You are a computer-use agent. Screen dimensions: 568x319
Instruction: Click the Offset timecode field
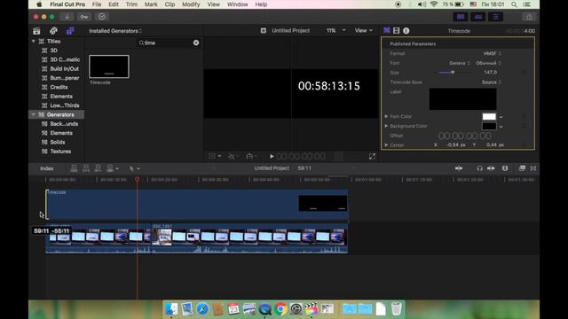pos(465,136)
